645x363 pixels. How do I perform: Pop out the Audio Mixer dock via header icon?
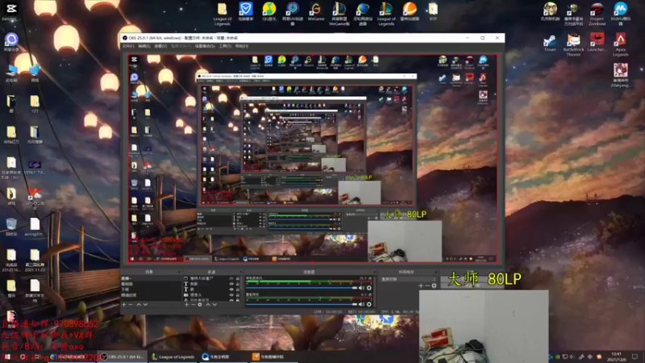pyautogui.click(x=373, y=272)
